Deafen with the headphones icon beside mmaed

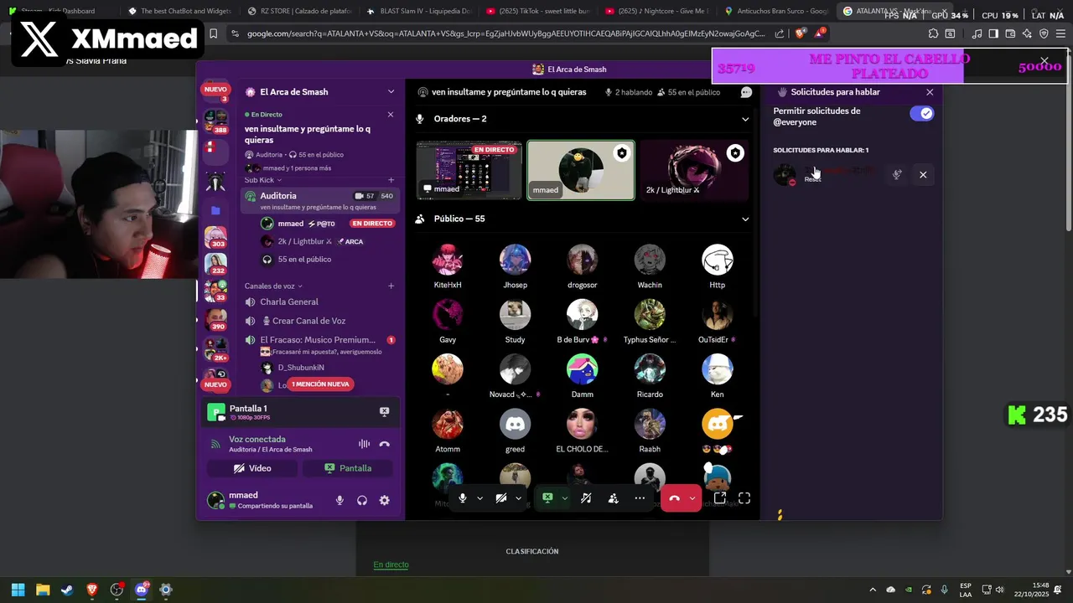pyautogui.click(x=362, y=500)
